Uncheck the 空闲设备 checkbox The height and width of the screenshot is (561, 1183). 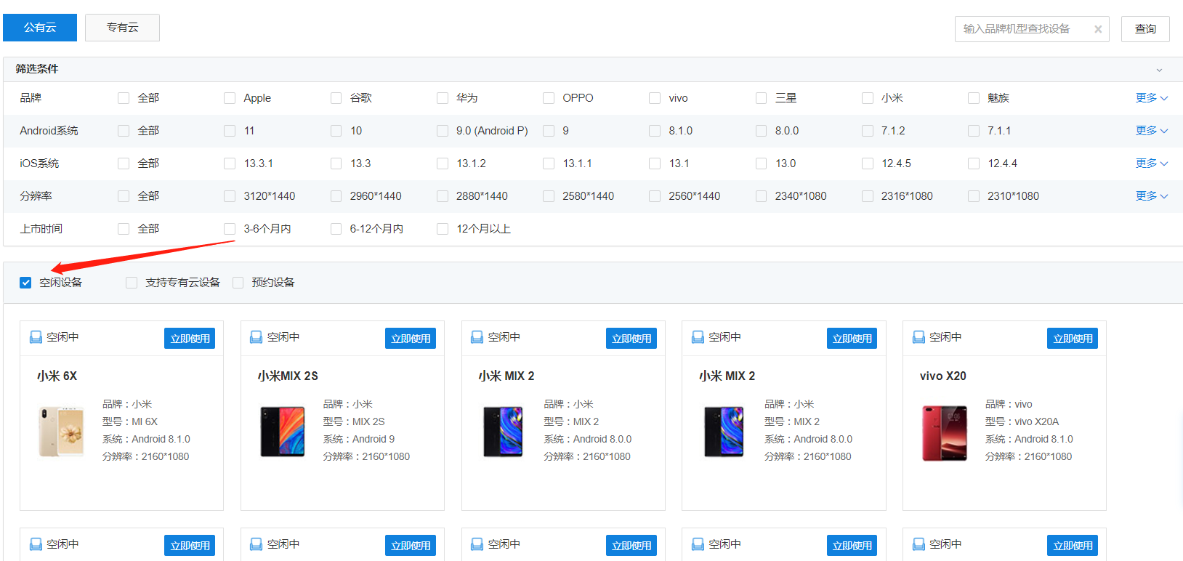pos(25,283)
